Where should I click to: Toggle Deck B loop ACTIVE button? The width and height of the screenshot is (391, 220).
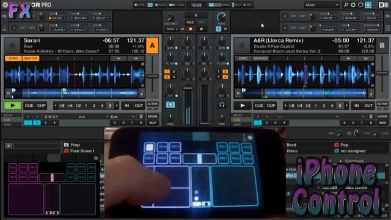click(x=382, y=104)
